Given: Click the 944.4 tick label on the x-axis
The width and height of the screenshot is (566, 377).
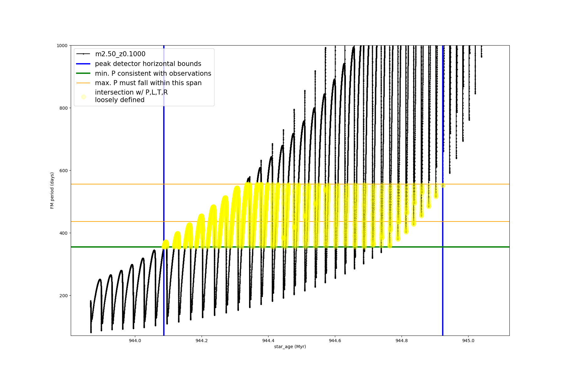Looking at the screenshot, I should (268, 341).
